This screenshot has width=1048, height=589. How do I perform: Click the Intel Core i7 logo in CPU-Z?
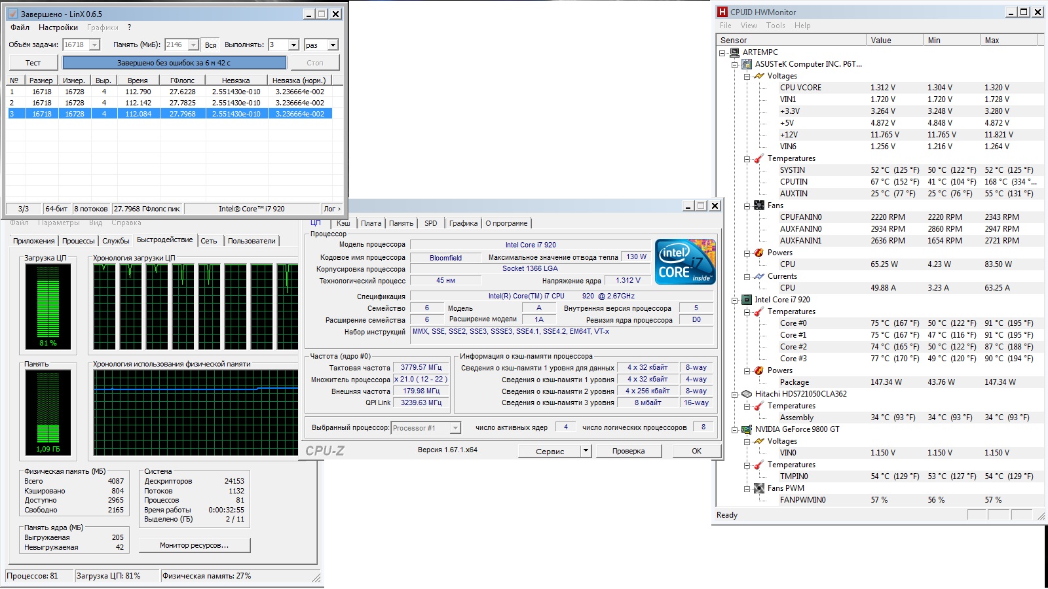685,262
